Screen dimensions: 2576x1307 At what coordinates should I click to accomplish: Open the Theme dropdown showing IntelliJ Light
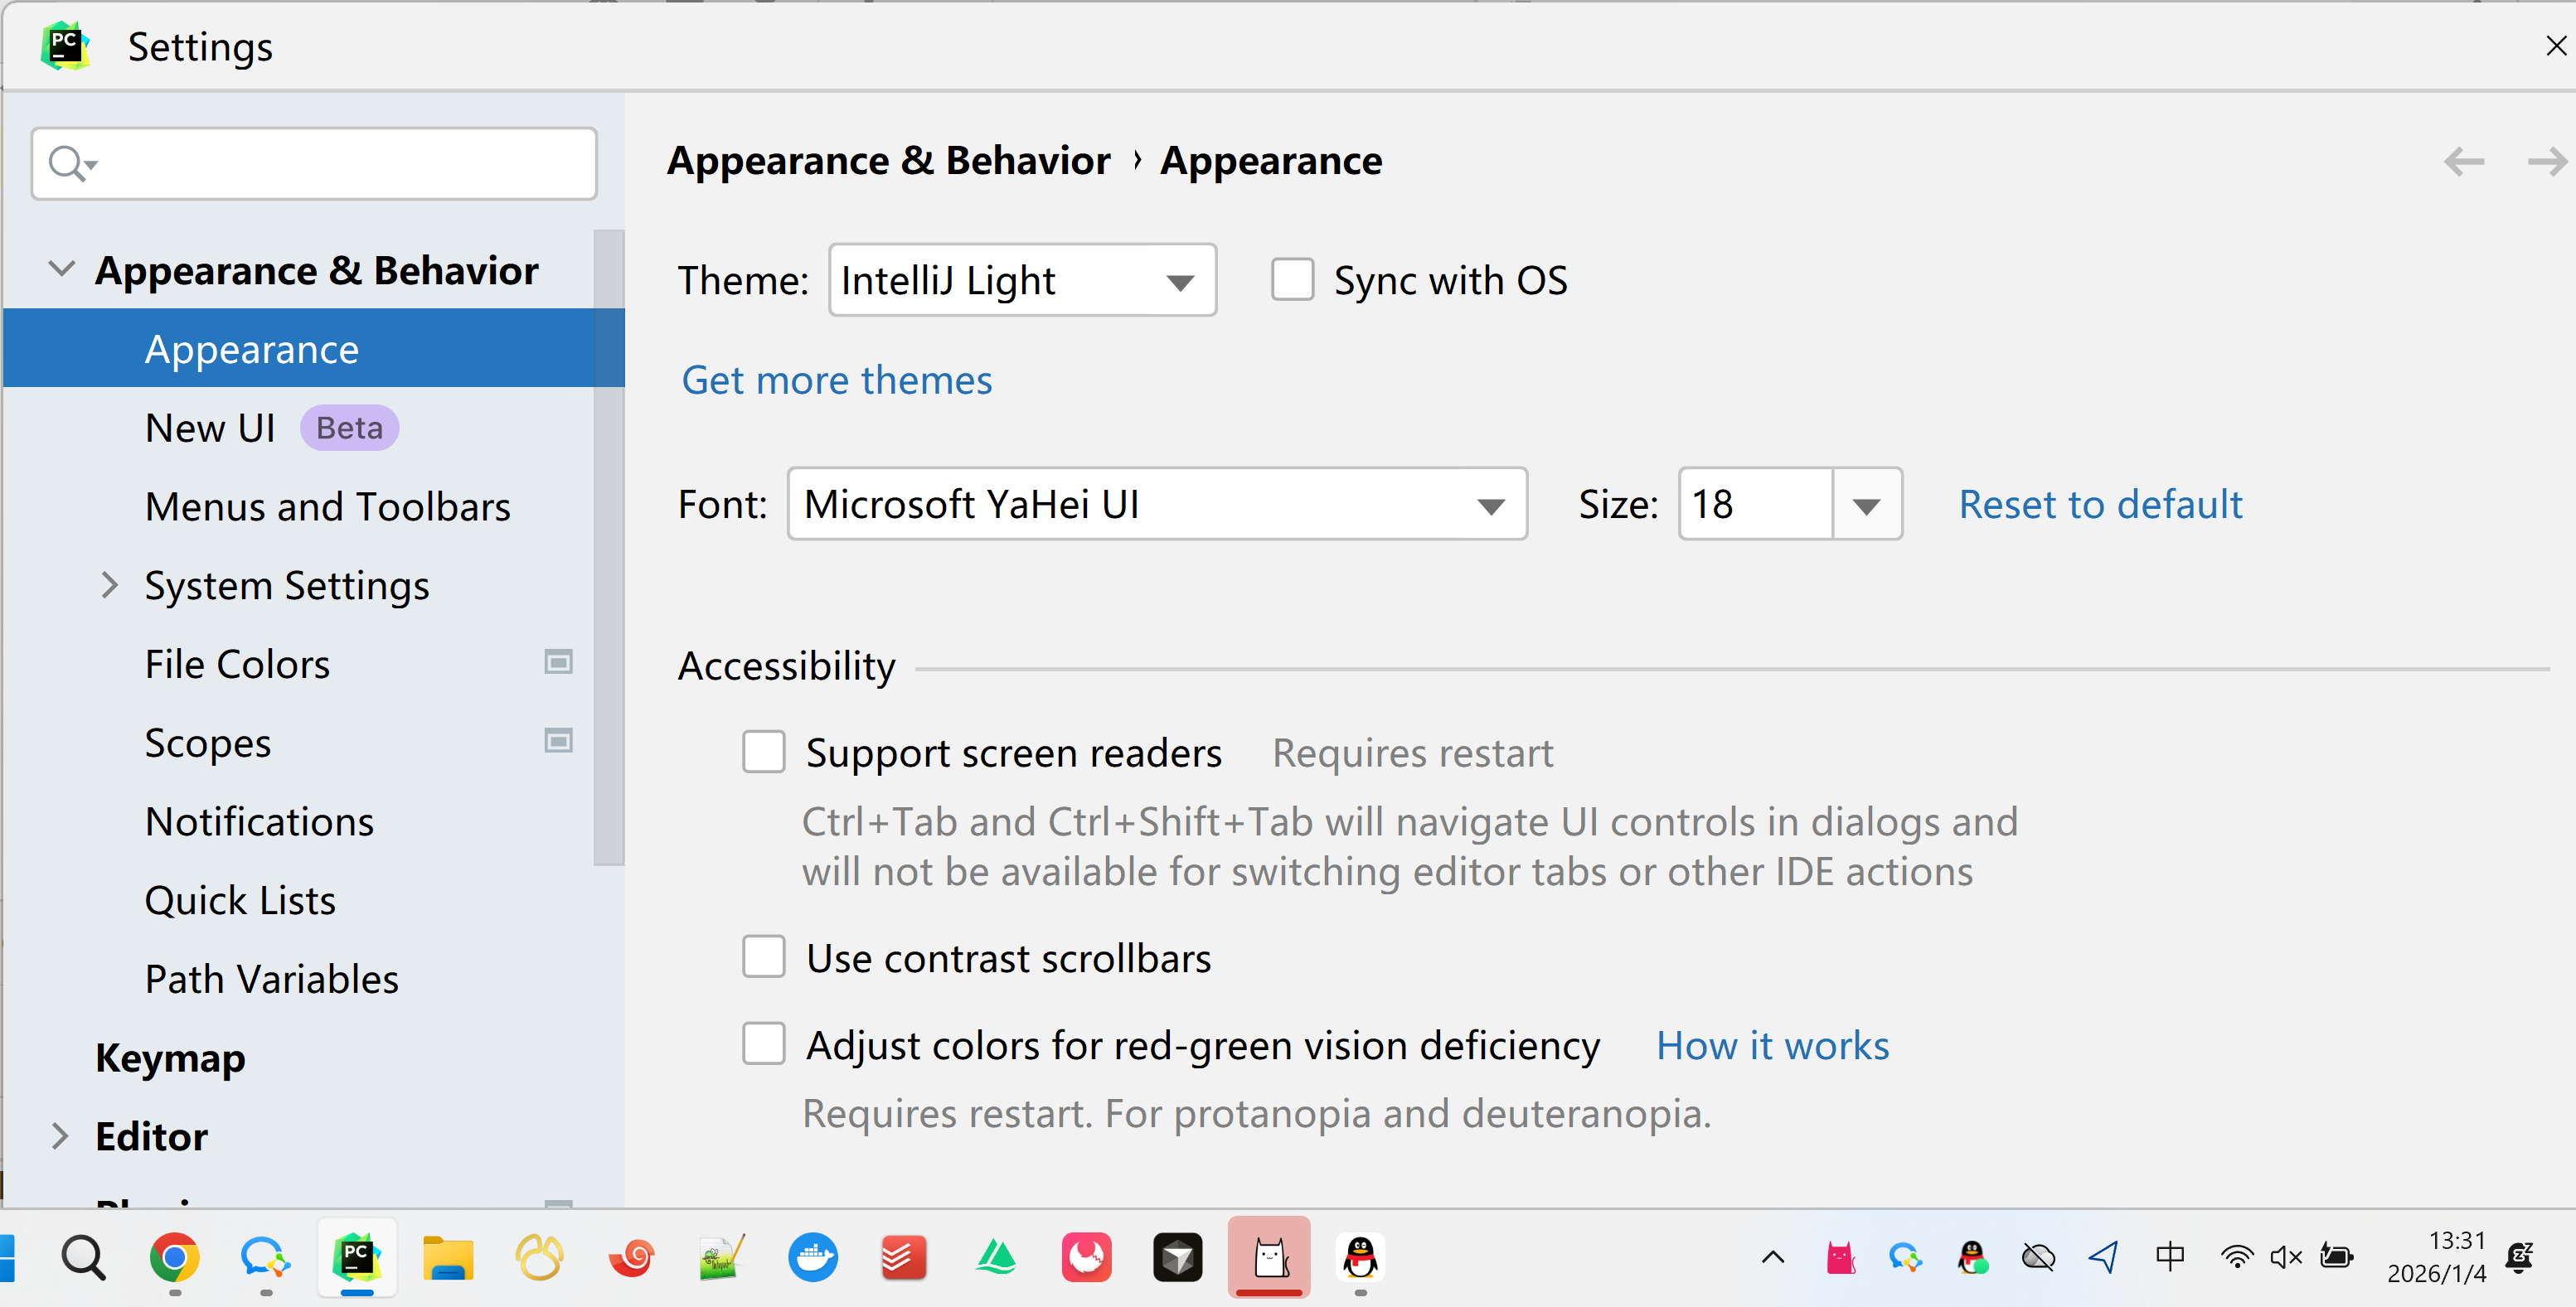pyautogui.click(x=1022, y=281)
